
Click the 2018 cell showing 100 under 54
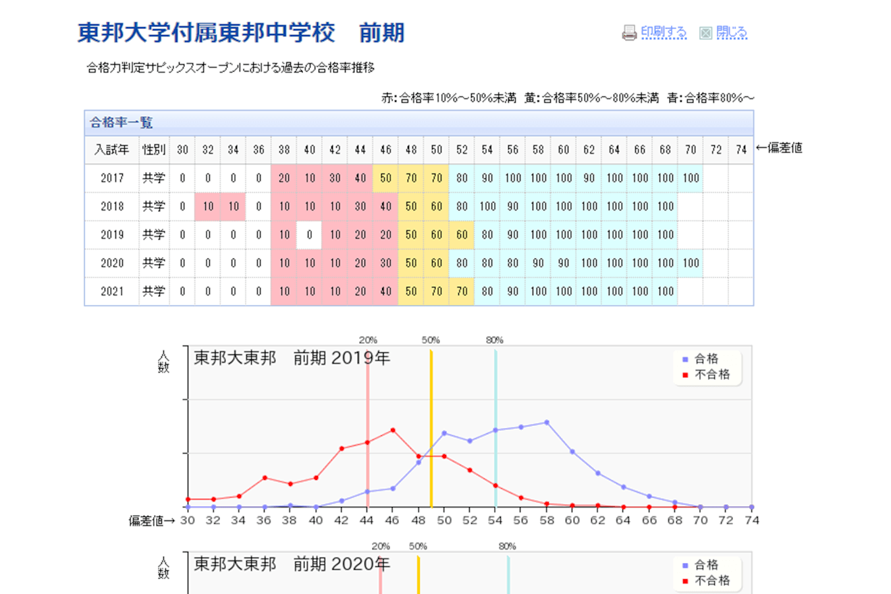click(x=487, y=207)
